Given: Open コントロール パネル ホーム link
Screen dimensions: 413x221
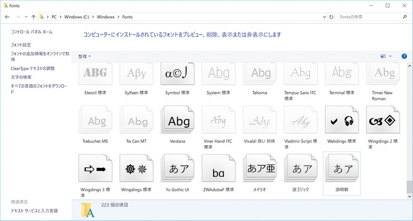Looking at the screenshot, I should click(31, 32).
